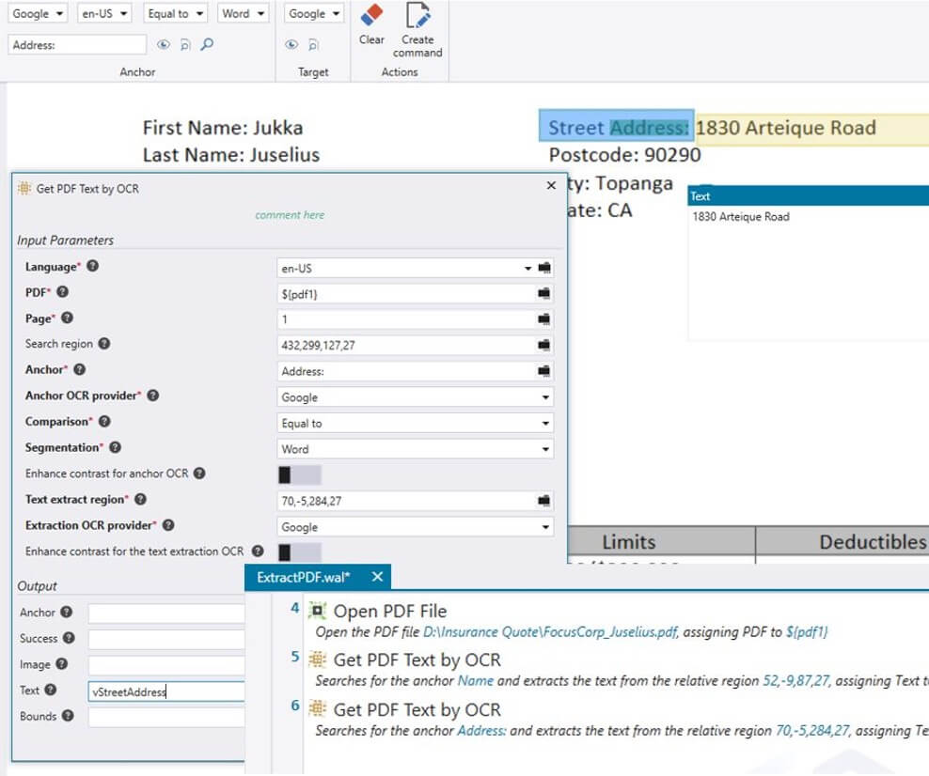Click the output Image field

[166, 665]
